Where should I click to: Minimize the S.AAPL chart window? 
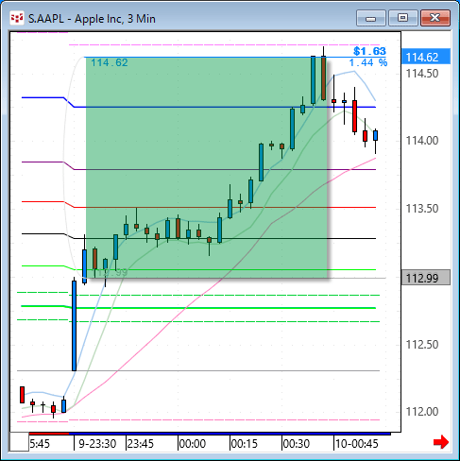click(x=371, y=18)
